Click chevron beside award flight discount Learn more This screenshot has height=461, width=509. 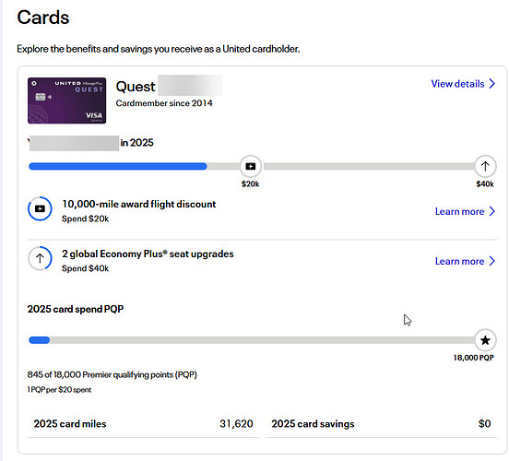pos(492,211)
